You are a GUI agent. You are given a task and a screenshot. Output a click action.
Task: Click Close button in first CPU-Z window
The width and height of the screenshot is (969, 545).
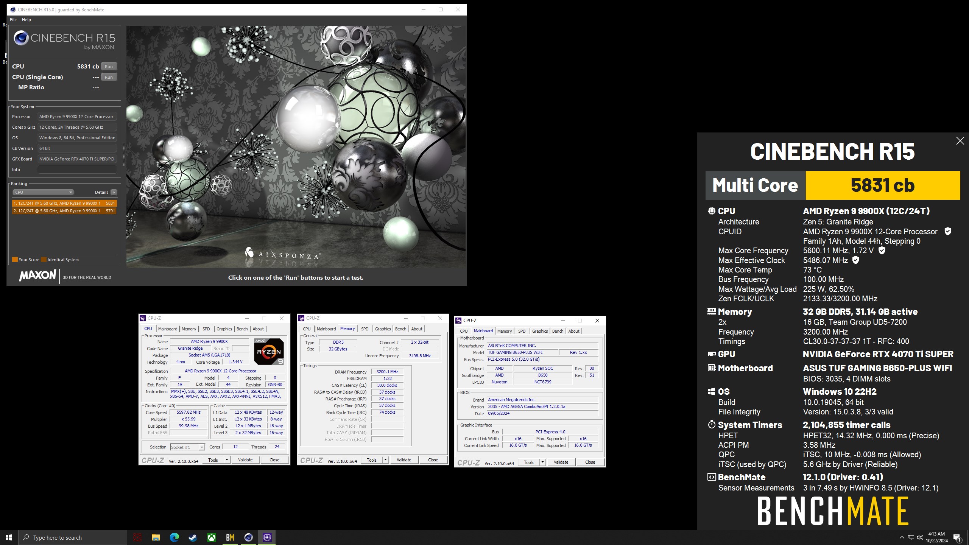[274, 460]
